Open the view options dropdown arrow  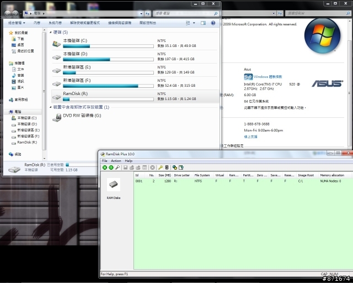click(194, 23)
